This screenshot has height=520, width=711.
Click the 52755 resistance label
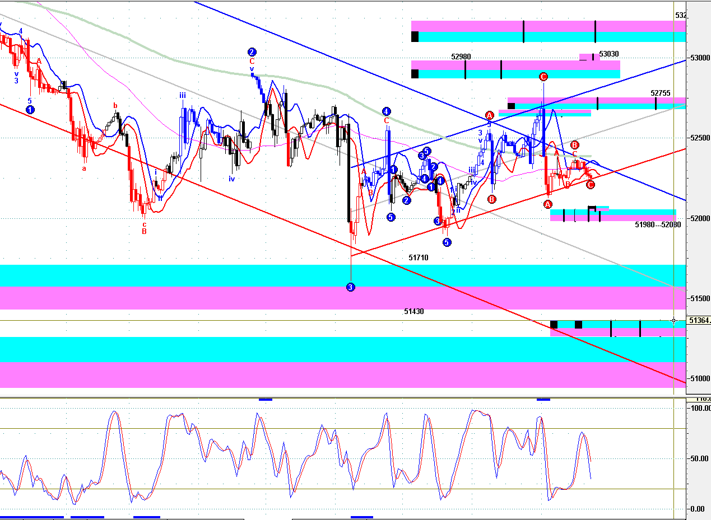[x=661, y=93]
